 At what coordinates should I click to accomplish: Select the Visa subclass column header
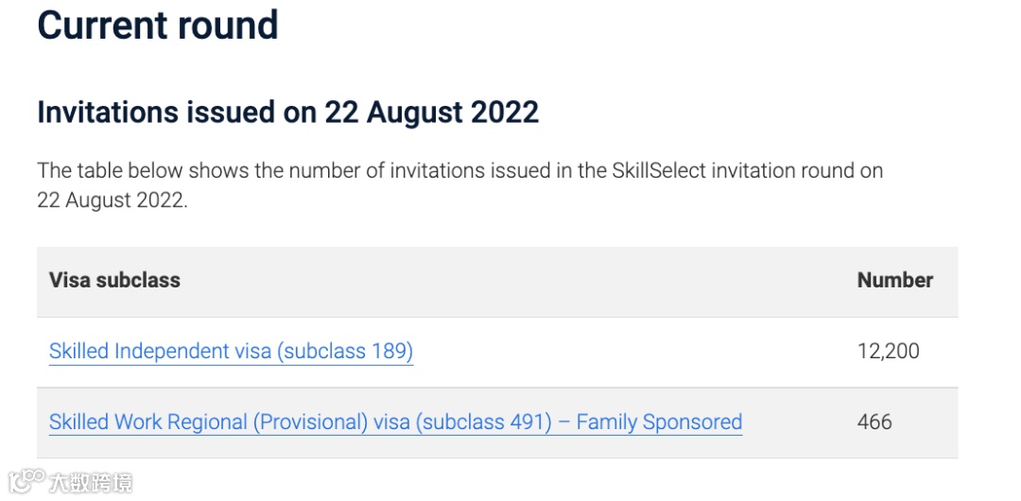pyautogui.click(x=114, y=280)
